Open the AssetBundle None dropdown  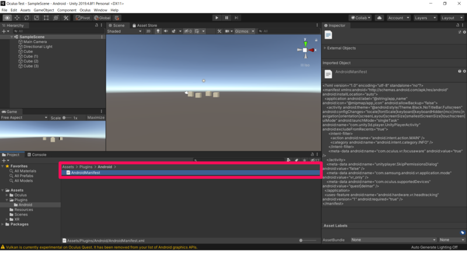pyautogui.click(x=393, y=240)
